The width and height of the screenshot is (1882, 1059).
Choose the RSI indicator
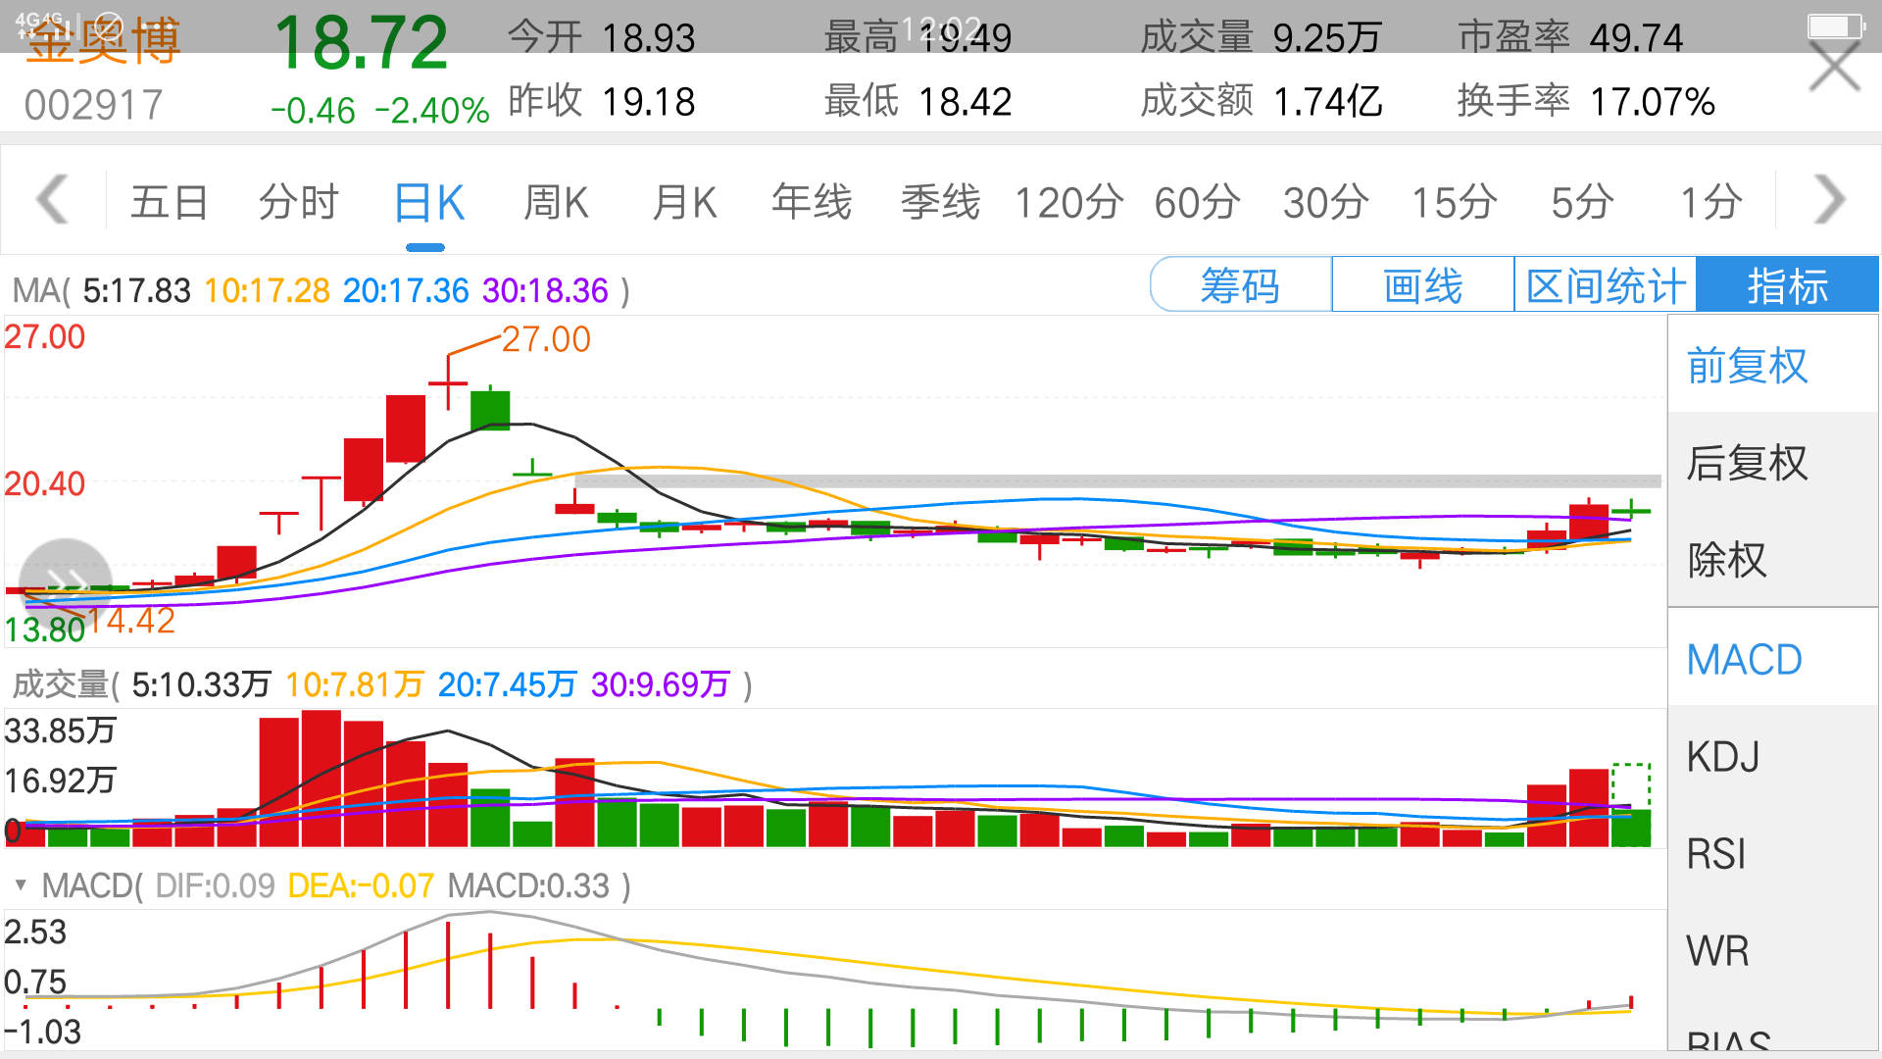1772,853
